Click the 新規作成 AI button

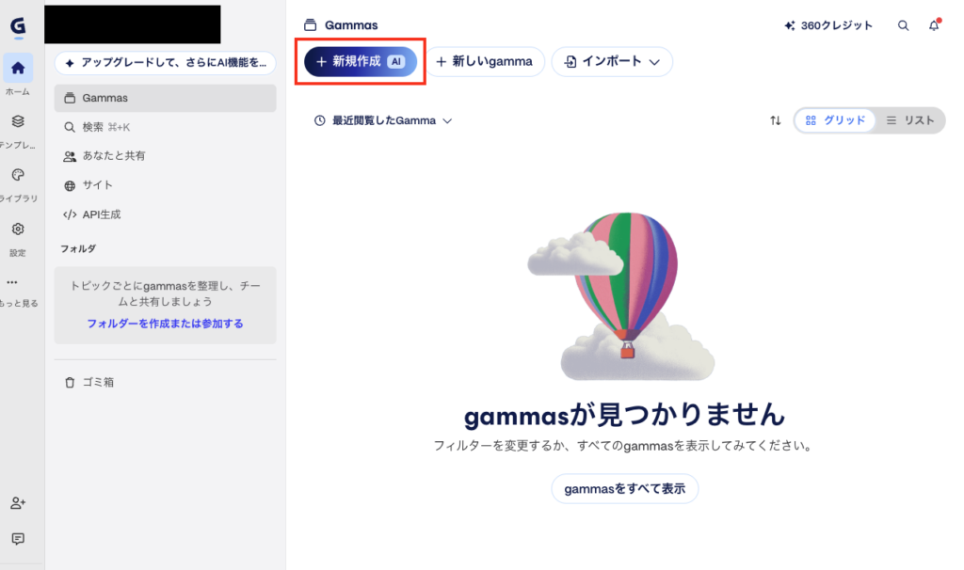(x=361, y=61)
